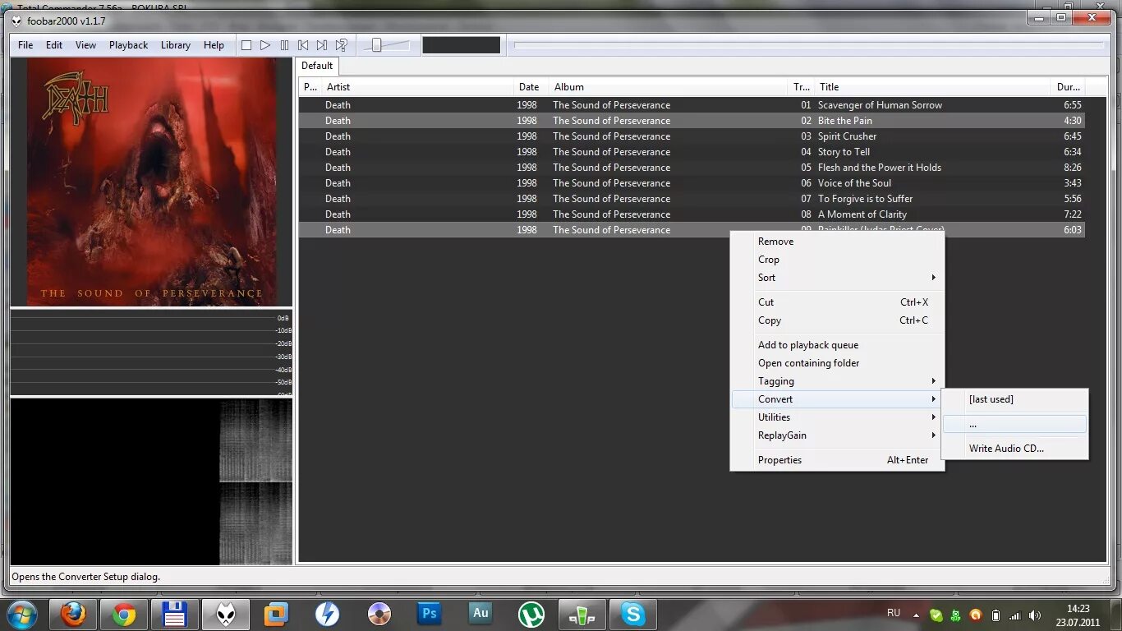This screenshot has width=1122, height=631.
Task: Sort playlist by Date column header
Action: [531, 86]
